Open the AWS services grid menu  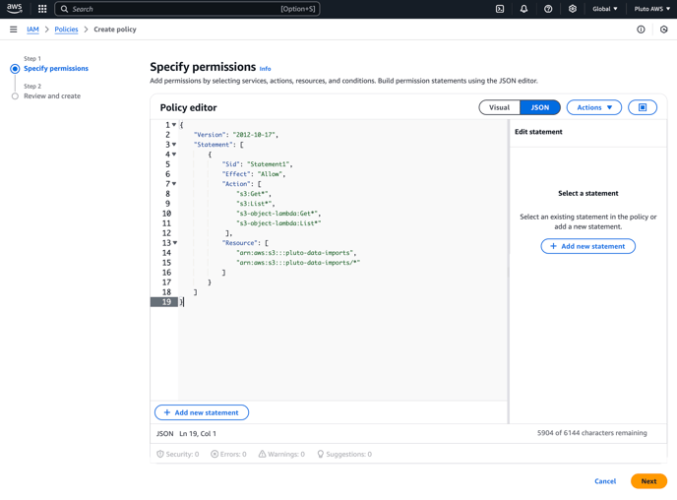(x=42, y=9)
